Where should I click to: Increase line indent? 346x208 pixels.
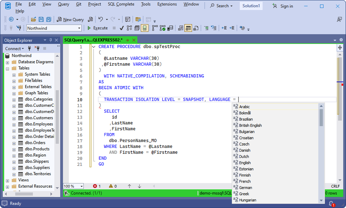pyautogui.click(x=232, y=28)
